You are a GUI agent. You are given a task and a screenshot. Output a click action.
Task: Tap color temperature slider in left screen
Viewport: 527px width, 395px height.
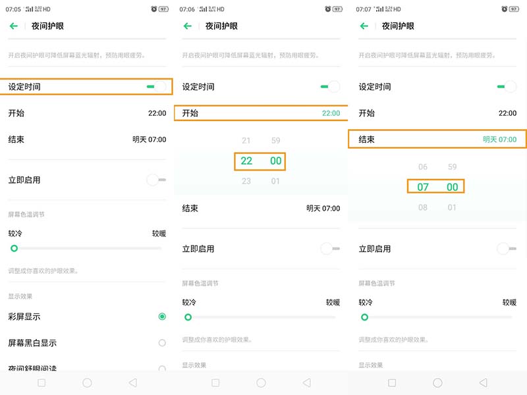point(87,248)
